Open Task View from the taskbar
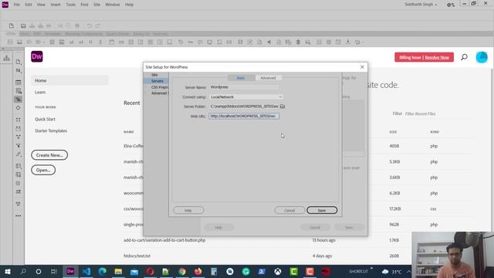Screen dimensions: 494x278 click(x=54, y=271)
